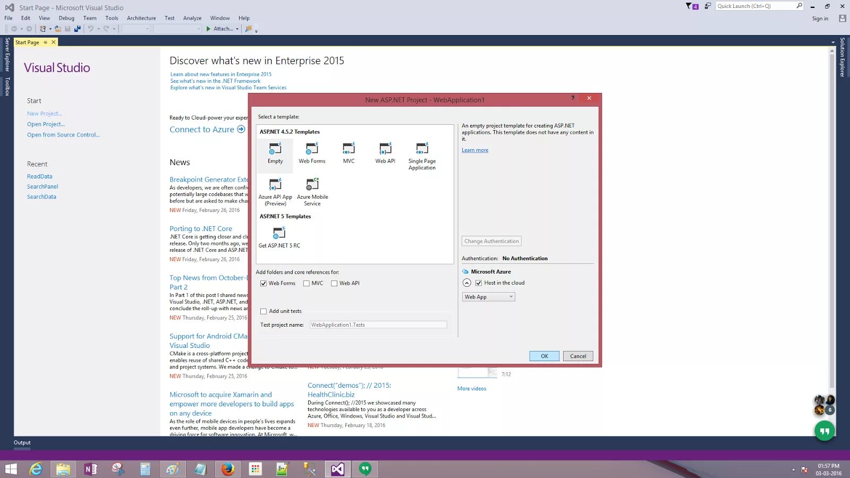Click the Redo toolbar icon

(106, 29)
